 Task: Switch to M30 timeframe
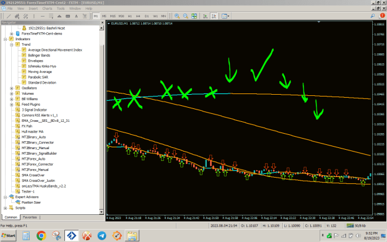click(x=121, y=16)
